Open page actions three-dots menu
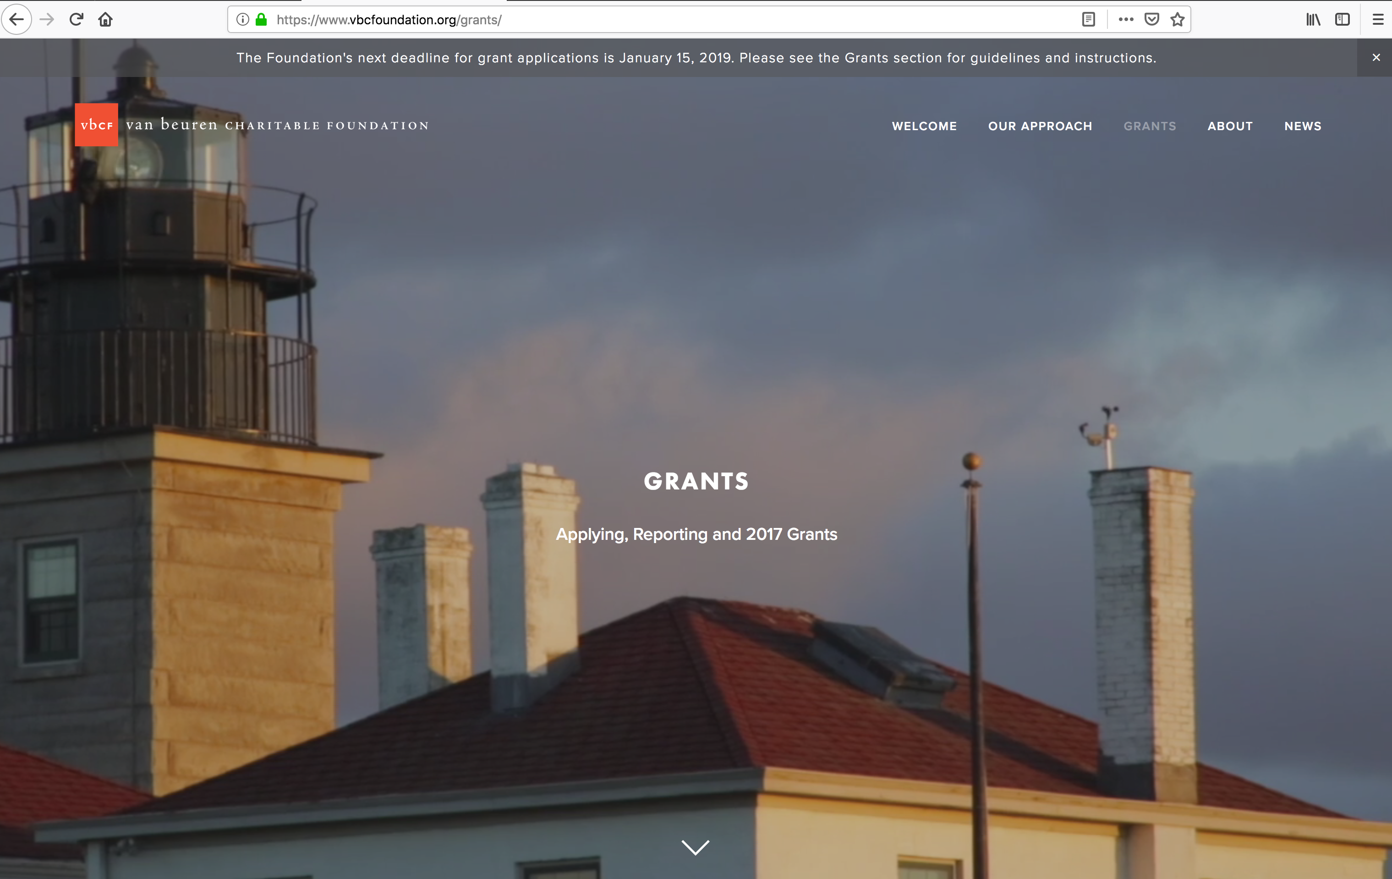This screenshot has width=1392, height=879. click(x=1125, y=20)
